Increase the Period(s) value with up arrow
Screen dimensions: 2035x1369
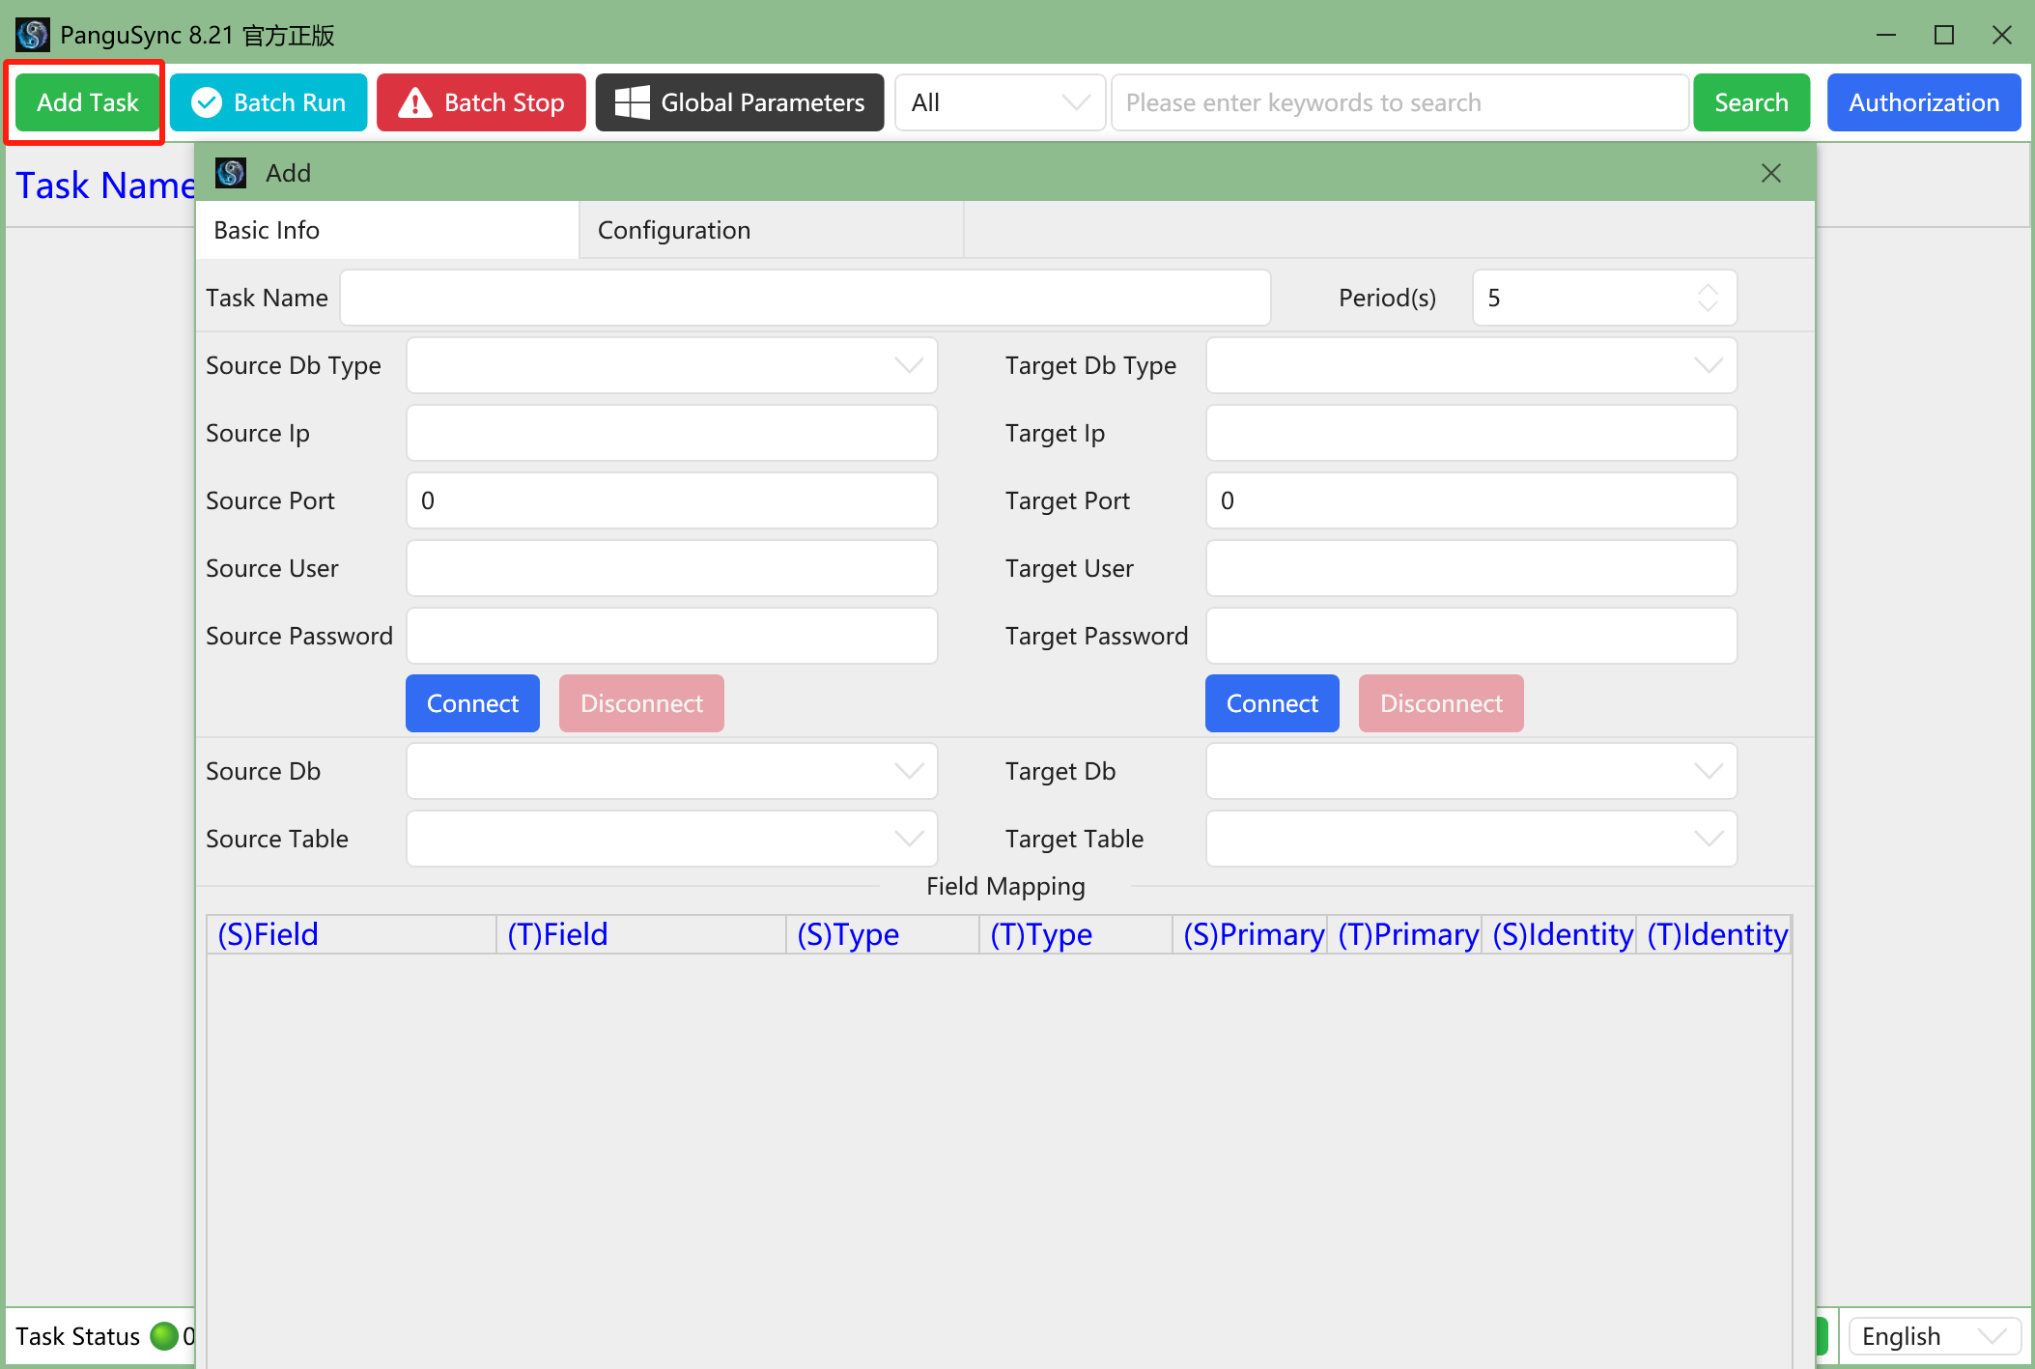click(1708, 289)
